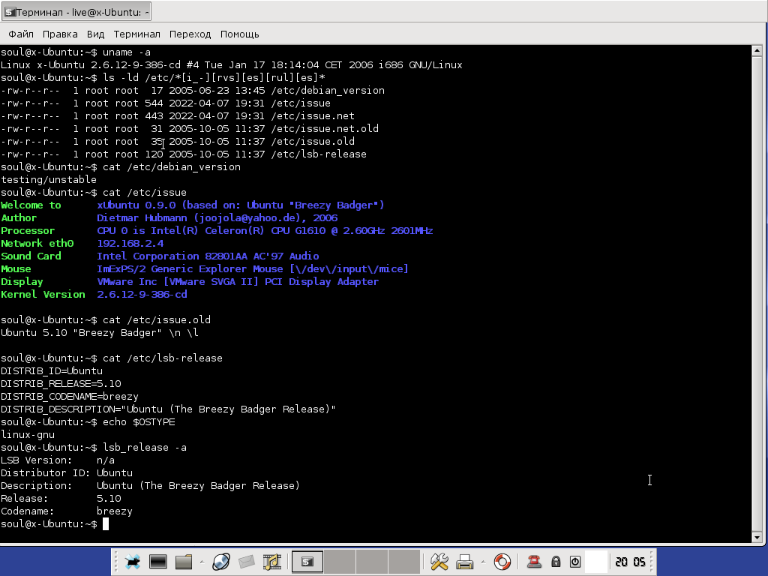Image resolution: width=768 pixels, height=576 pixels.
Task: Open the settings manager tools icon
Action: 439,561
